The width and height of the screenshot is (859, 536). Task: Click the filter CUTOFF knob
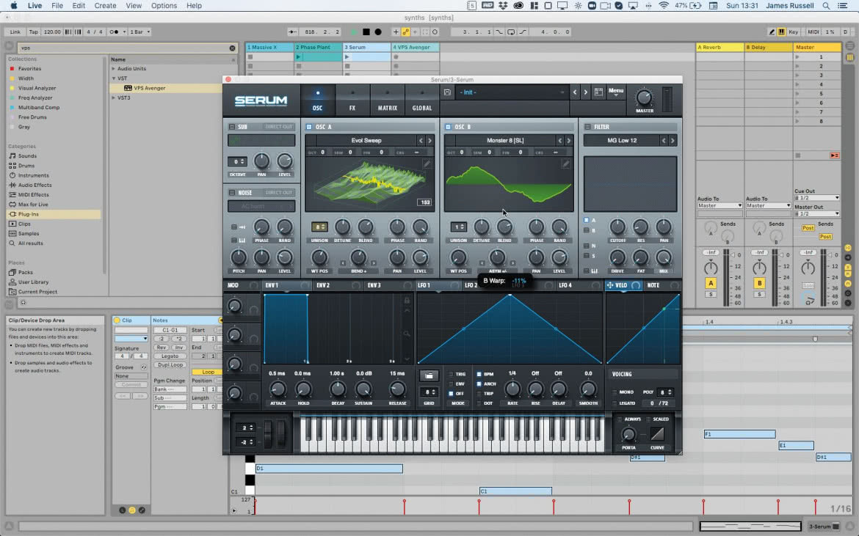tap(617, 227)
